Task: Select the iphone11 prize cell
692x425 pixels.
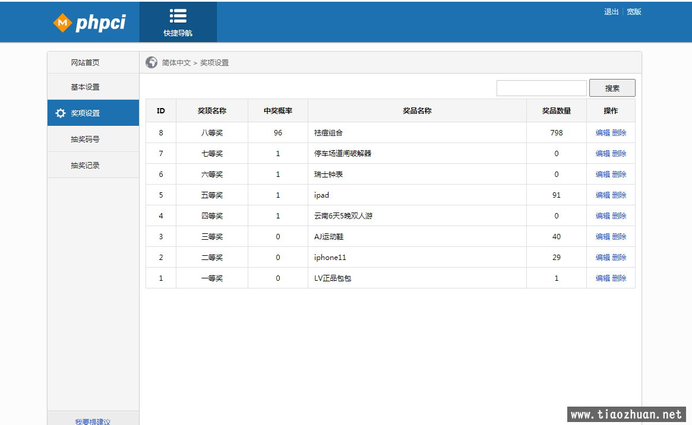Action: (417, 258)
